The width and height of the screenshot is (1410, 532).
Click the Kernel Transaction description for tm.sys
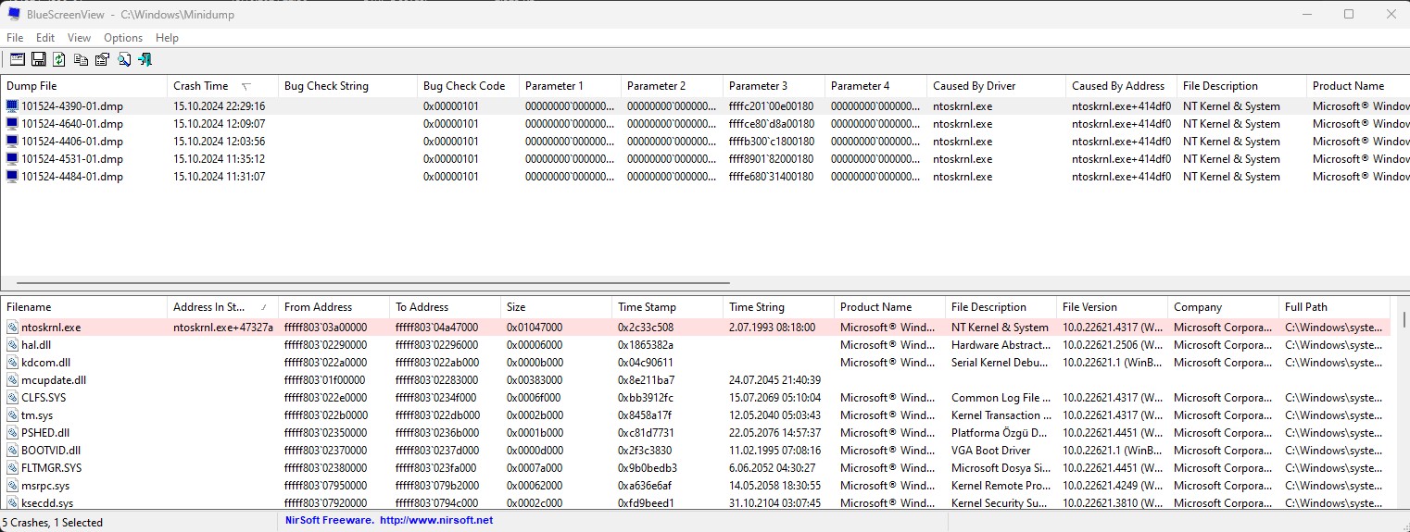pyautogui.click(x=1001, y=415)
